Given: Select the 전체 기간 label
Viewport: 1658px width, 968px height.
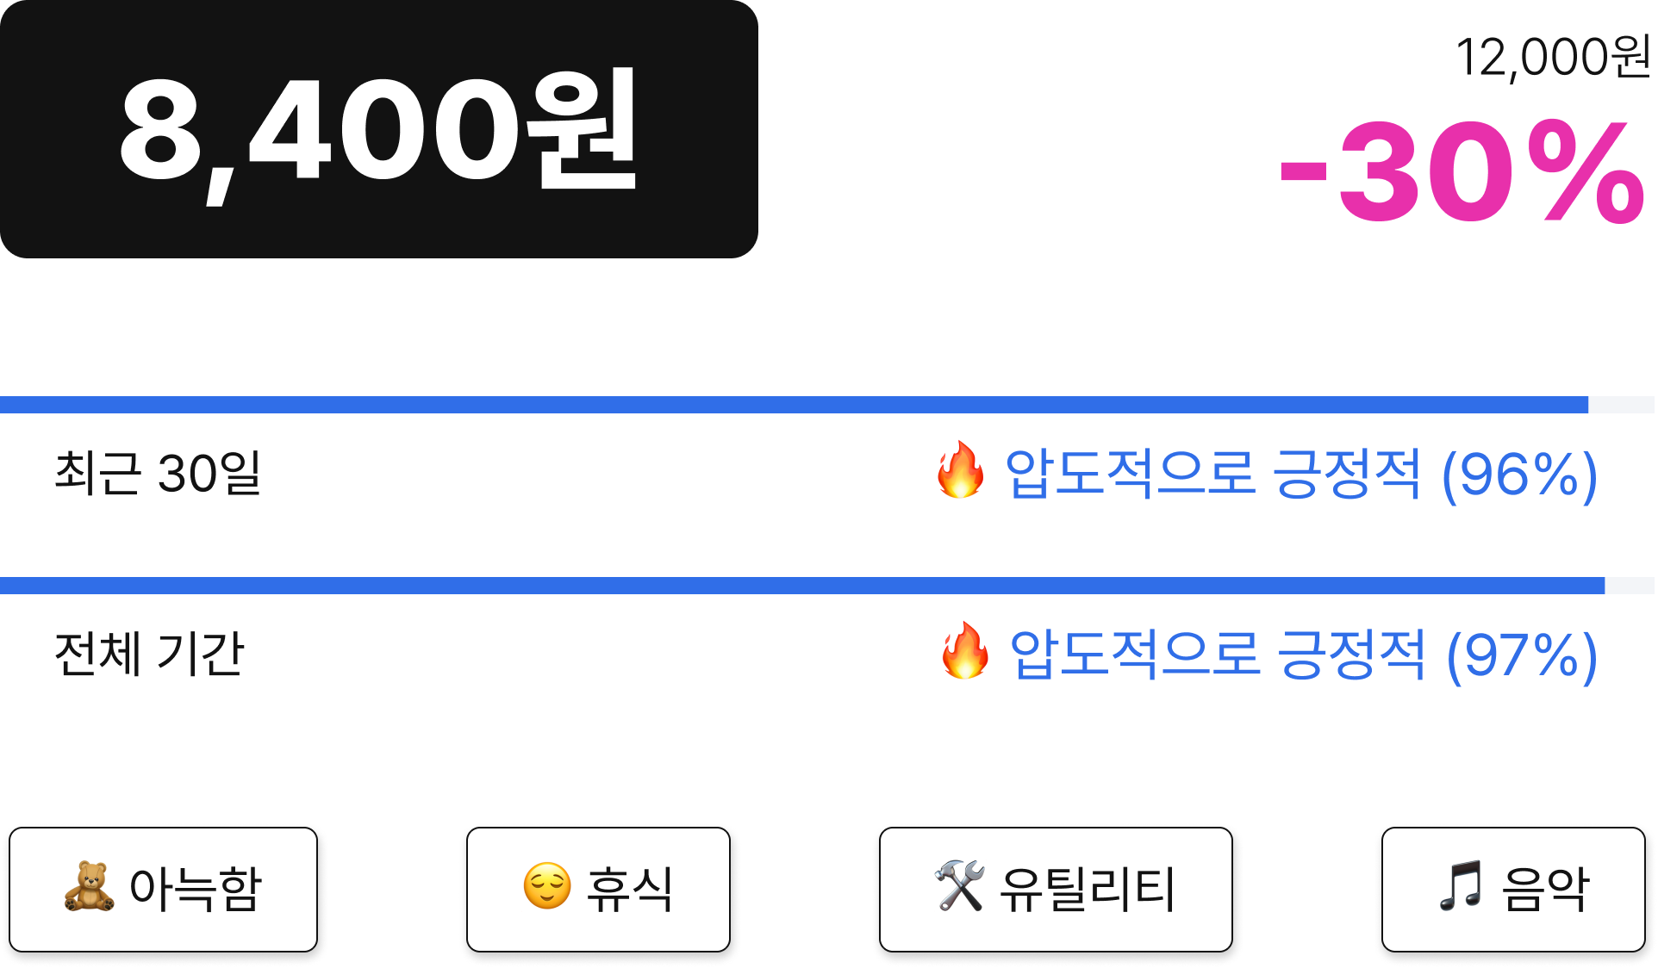Looking at the screenshot, I should coord(149,654).
